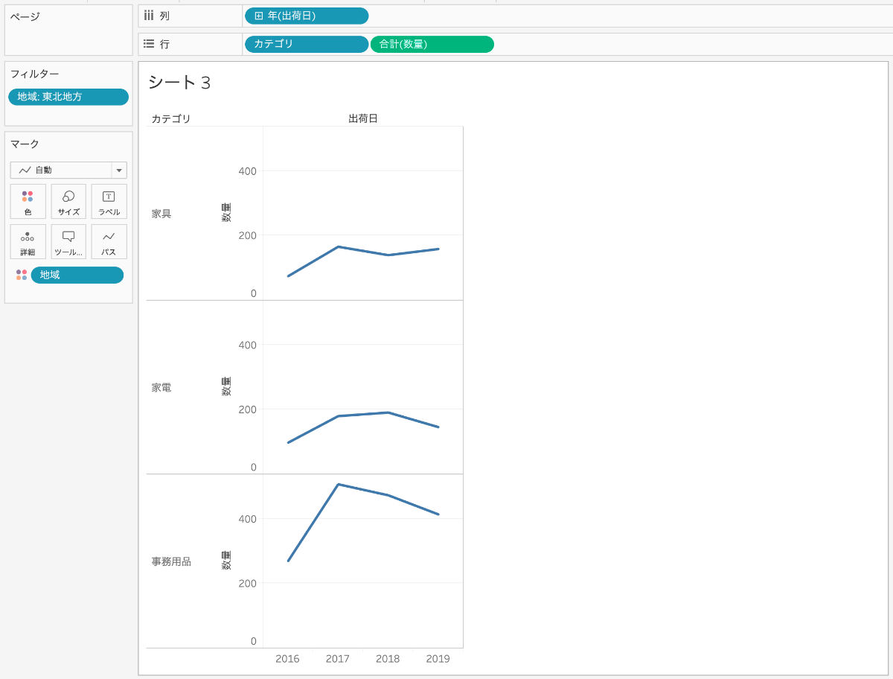Click the sheet title シート 3
This screenshot has height=679, width=893.
[179, 83]
